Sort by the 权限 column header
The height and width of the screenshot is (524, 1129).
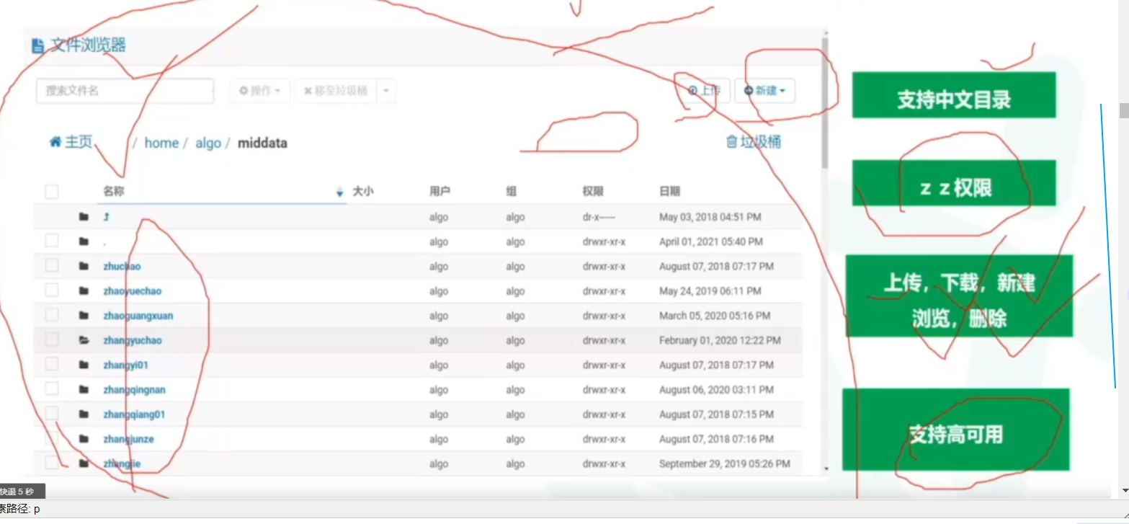click(x=593, y=192)
